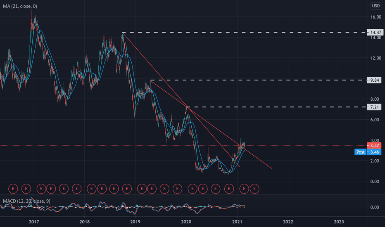
Task: Click the 2021 label on time axis
Action: (x=237, y=222)
